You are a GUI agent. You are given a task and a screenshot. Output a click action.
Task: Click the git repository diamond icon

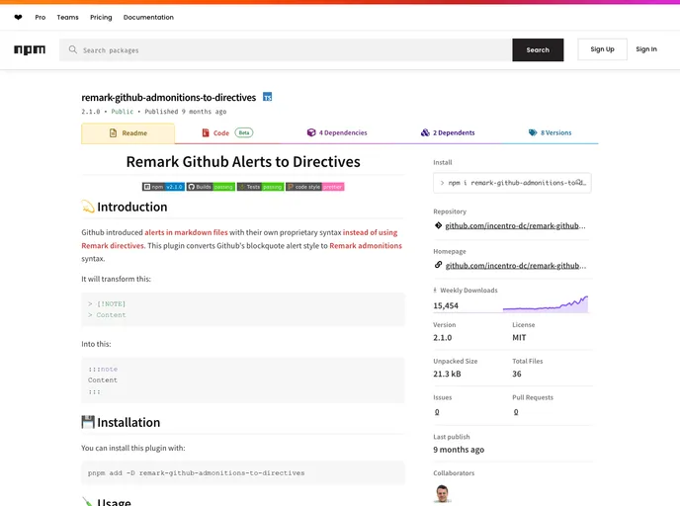(438, 225)
